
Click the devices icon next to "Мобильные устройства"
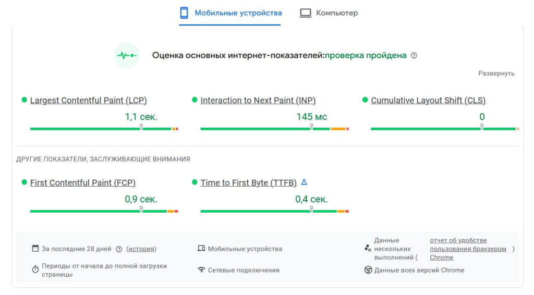point(201,249)
